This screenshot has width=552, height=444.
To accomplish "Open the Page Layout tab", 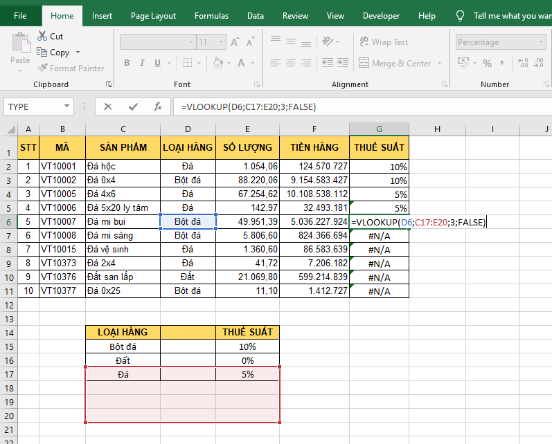I will (153, 16).
